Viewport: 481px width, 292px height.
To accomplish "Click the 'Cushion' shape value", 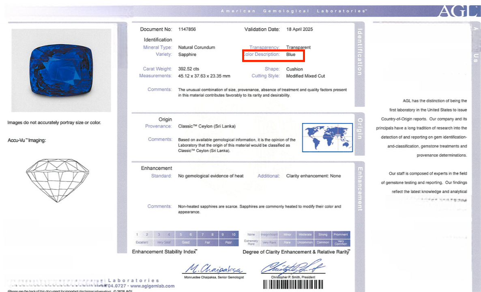I will [294, 69].
